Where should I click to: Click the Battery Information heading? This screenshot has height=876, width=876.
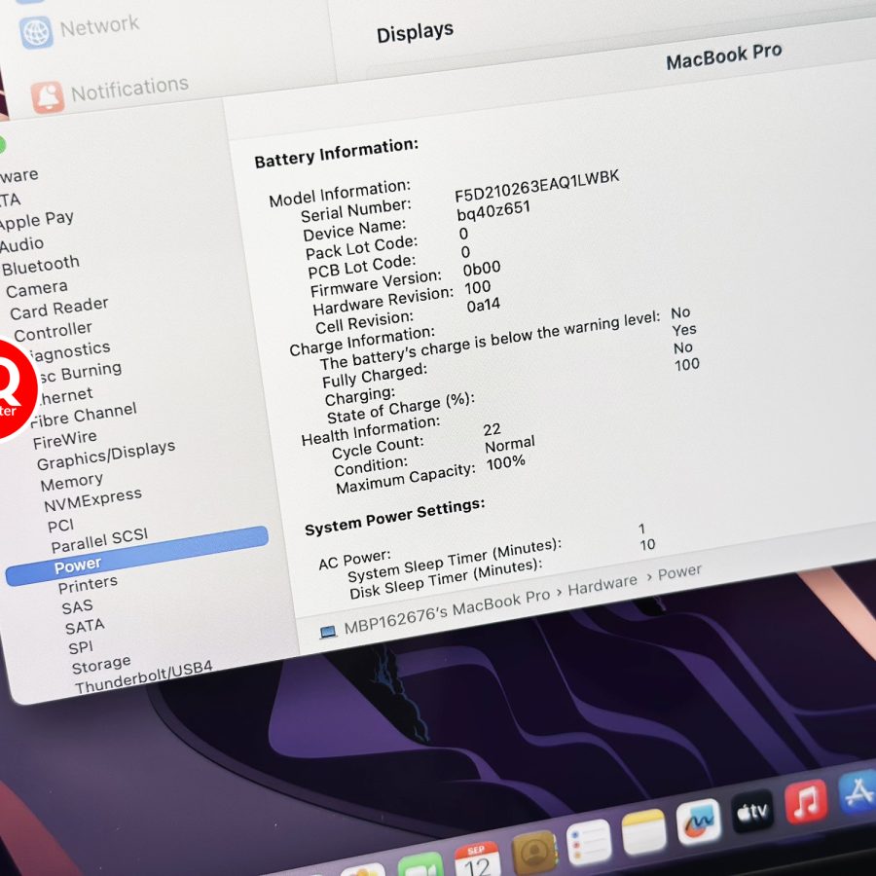337,153
